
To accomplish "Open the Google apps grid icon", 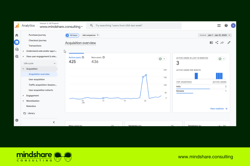I will [219, 25].
